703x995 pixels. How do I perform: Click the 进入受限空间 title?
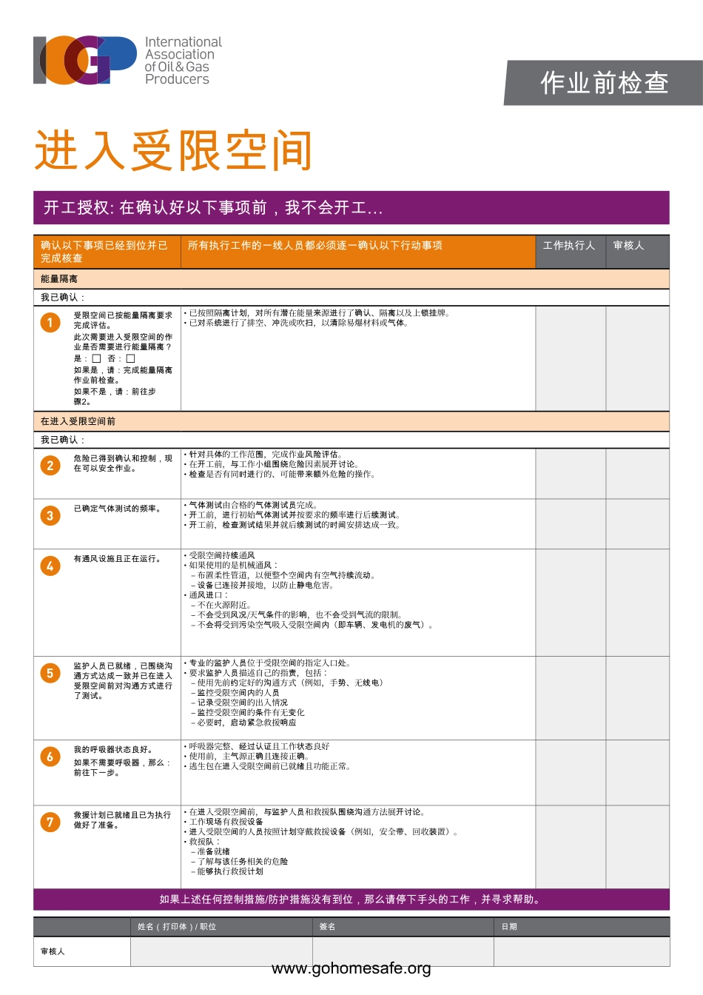tap(174, 150)
